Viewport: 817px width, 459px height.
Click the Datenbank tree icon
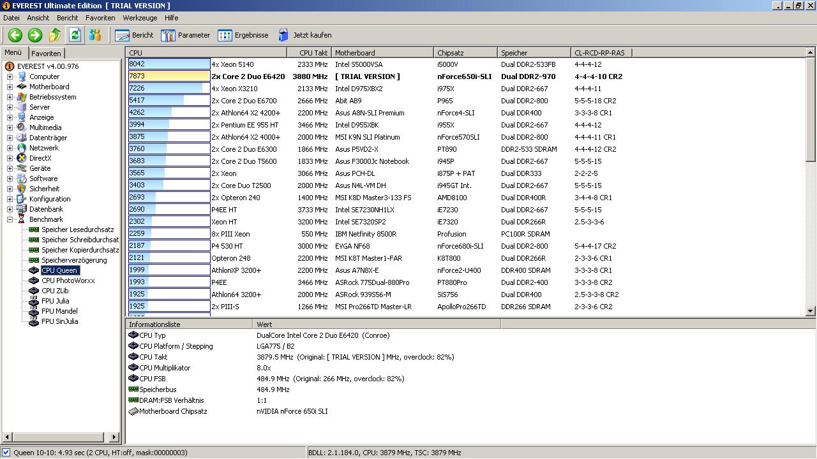22,209
